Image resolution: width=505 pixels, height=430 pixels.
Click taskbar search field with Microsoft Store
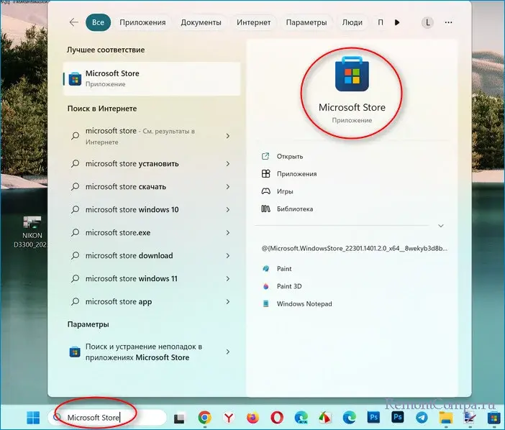tap(107, 418)
